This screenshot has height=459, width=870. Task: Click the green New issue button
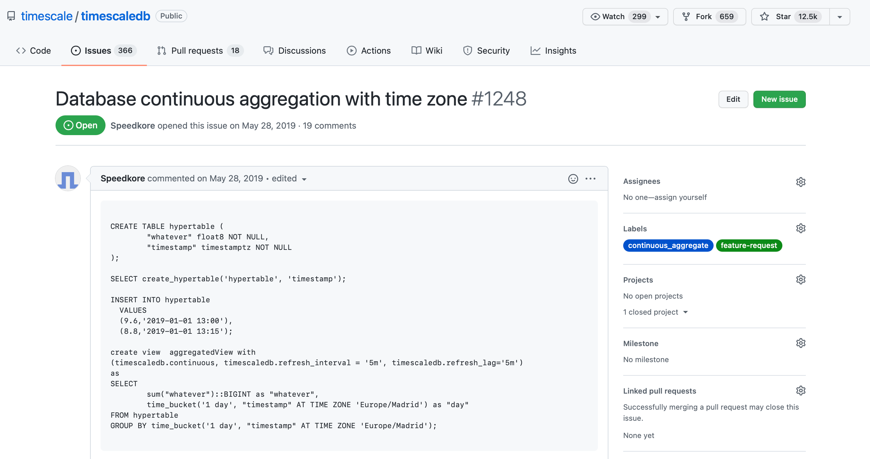coord(779,99)
